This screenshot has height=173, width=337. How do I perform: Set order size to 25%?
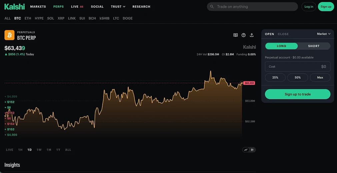(275, 77)
